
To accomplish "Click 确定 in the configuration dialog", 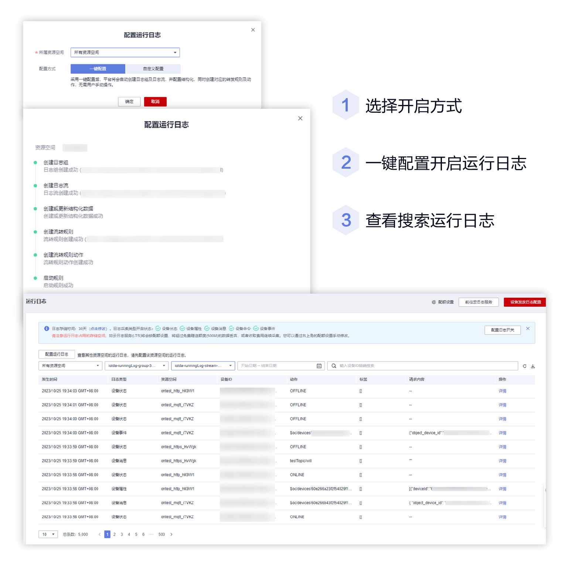I will pos(129,102).
